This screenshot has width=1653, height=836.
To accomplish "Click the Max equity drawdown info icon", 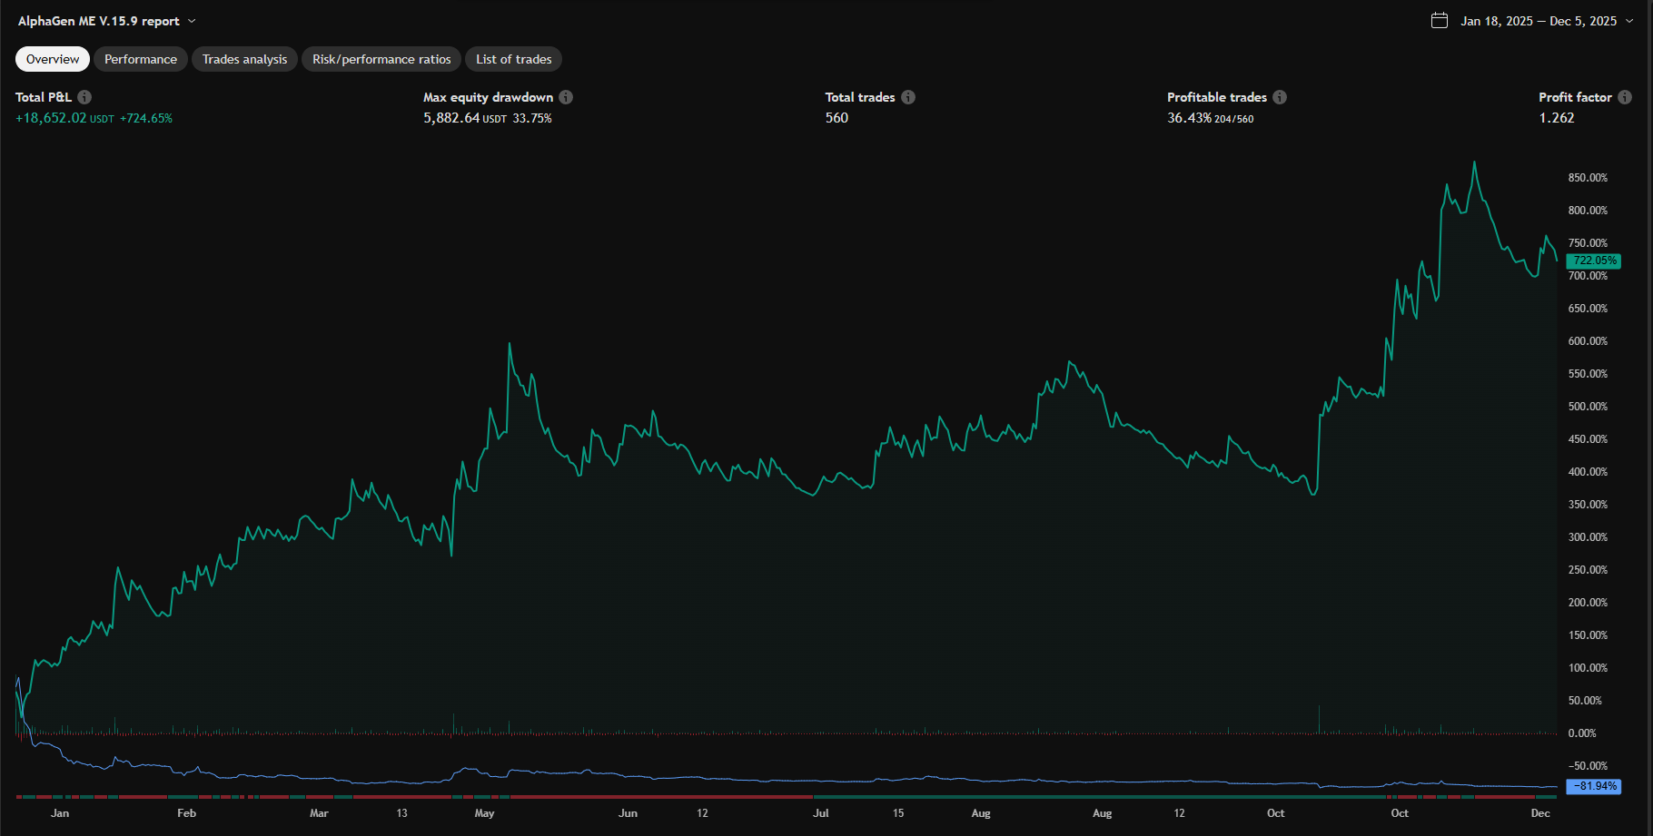I will click(566, 97).
